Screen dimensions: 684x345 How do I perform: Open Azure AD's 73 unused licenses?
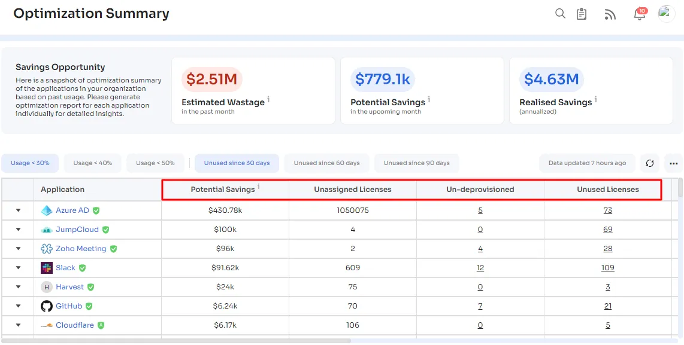pos(608,210)
